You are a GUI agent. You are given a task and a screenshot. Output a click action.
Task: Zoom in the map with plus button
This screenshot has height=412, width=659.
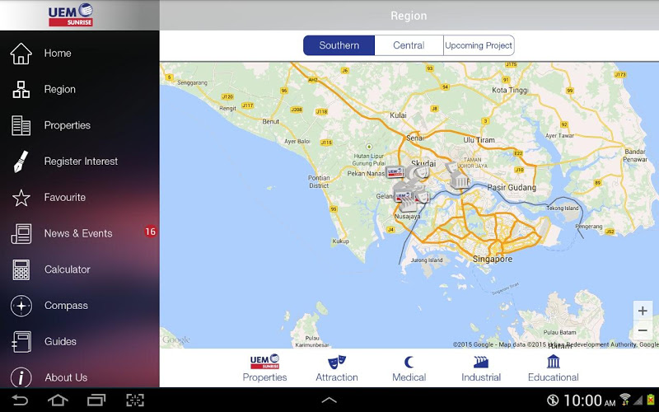pyautogui.click(x=643, y=311)
